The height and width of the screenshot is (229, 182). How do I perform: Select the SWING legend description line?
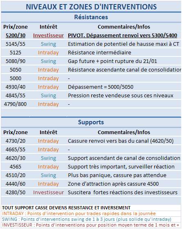tap(87, 219)
